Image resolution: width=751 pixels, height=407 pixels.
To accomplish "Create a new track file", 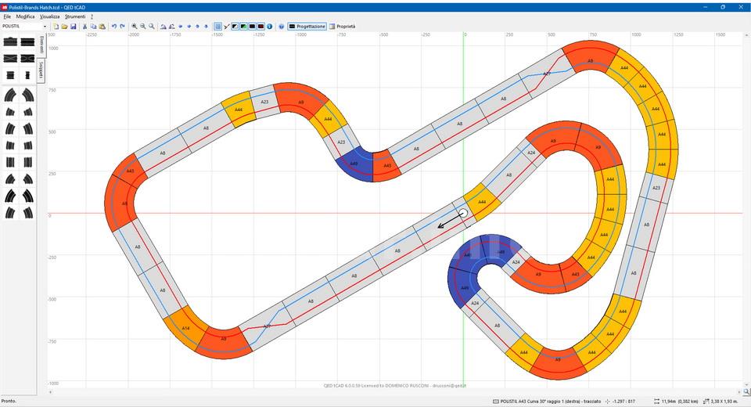I will tap(56, 27).
